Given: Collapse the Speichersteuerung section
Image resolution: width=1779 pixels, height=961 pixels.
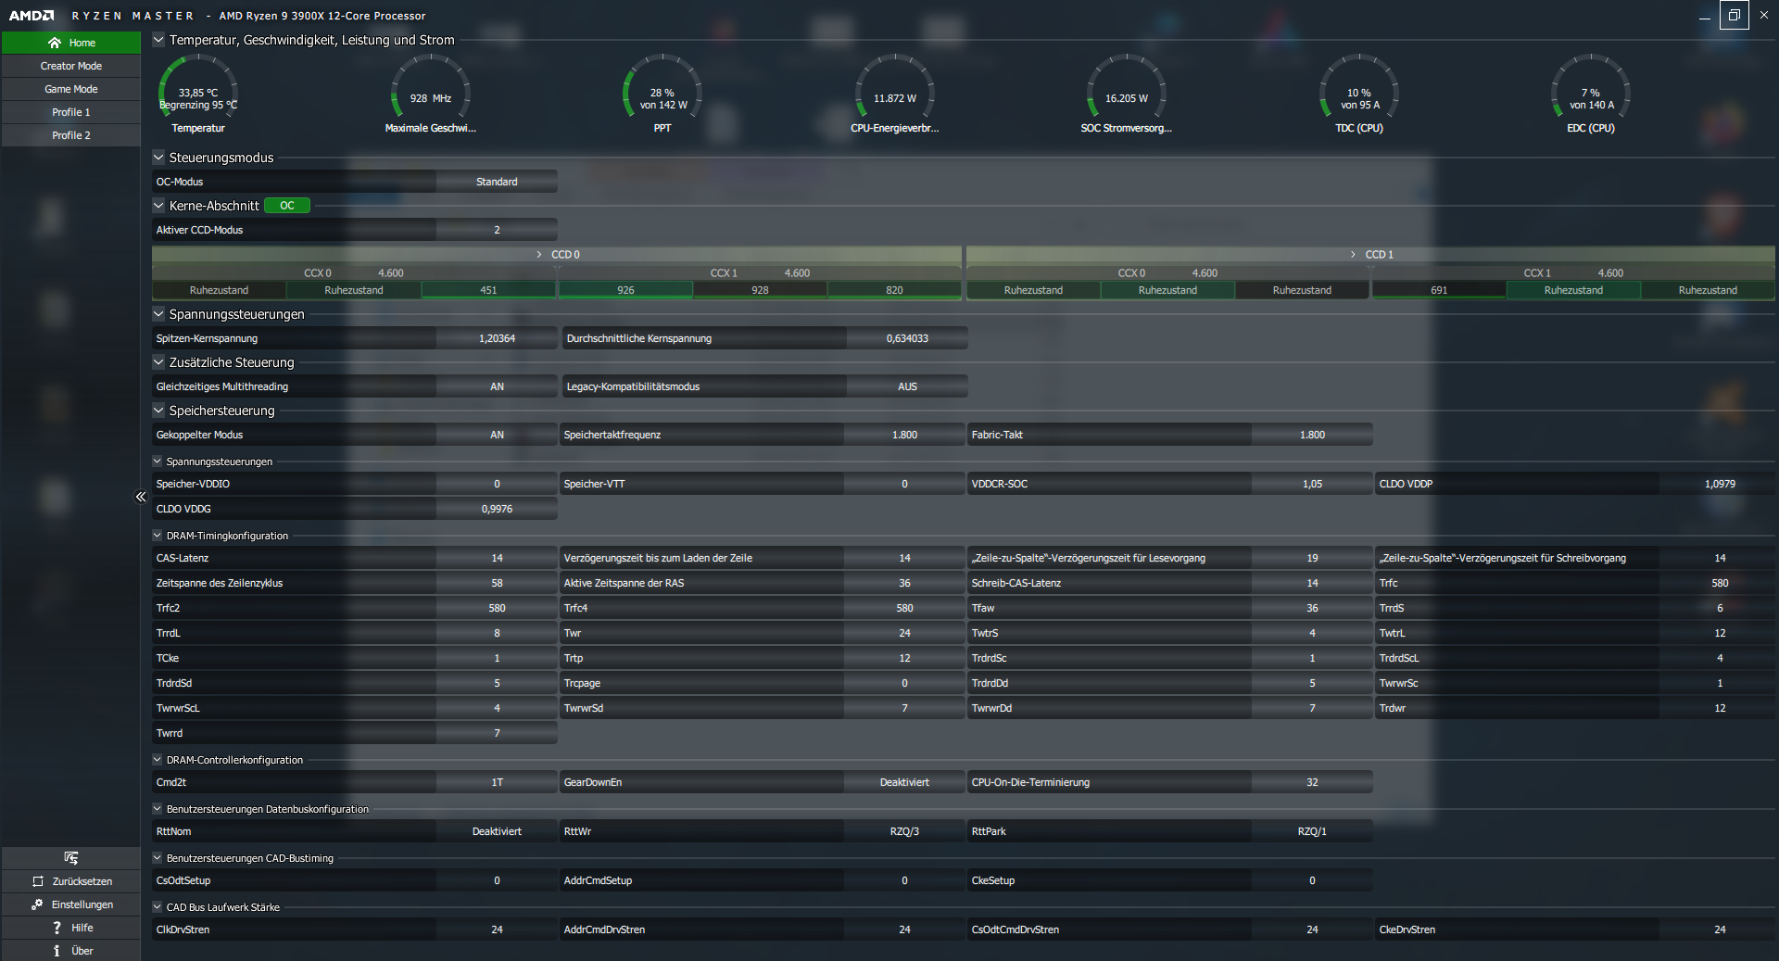Looking at the screenshot, I should click(x=158, y=411).
